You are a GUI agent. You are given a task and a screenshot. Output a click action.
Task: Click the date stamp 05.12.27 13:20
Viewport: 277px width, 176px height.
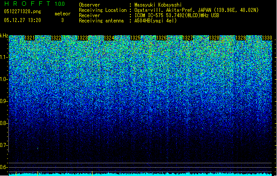(x=22, y=20)
